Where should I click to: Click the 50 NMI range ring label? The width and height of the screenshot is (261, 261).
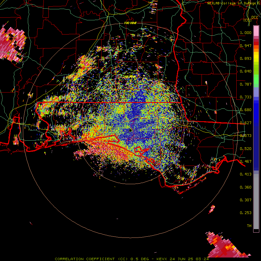[x=130, y=77]
